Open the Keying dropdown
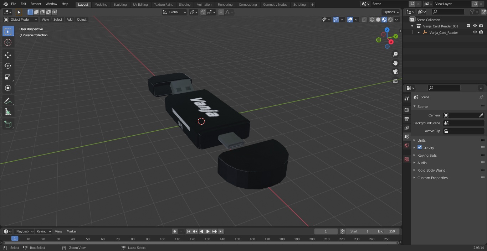Image resolution: width=487 pixels, height=251 pixels. (x=43, y=231)
